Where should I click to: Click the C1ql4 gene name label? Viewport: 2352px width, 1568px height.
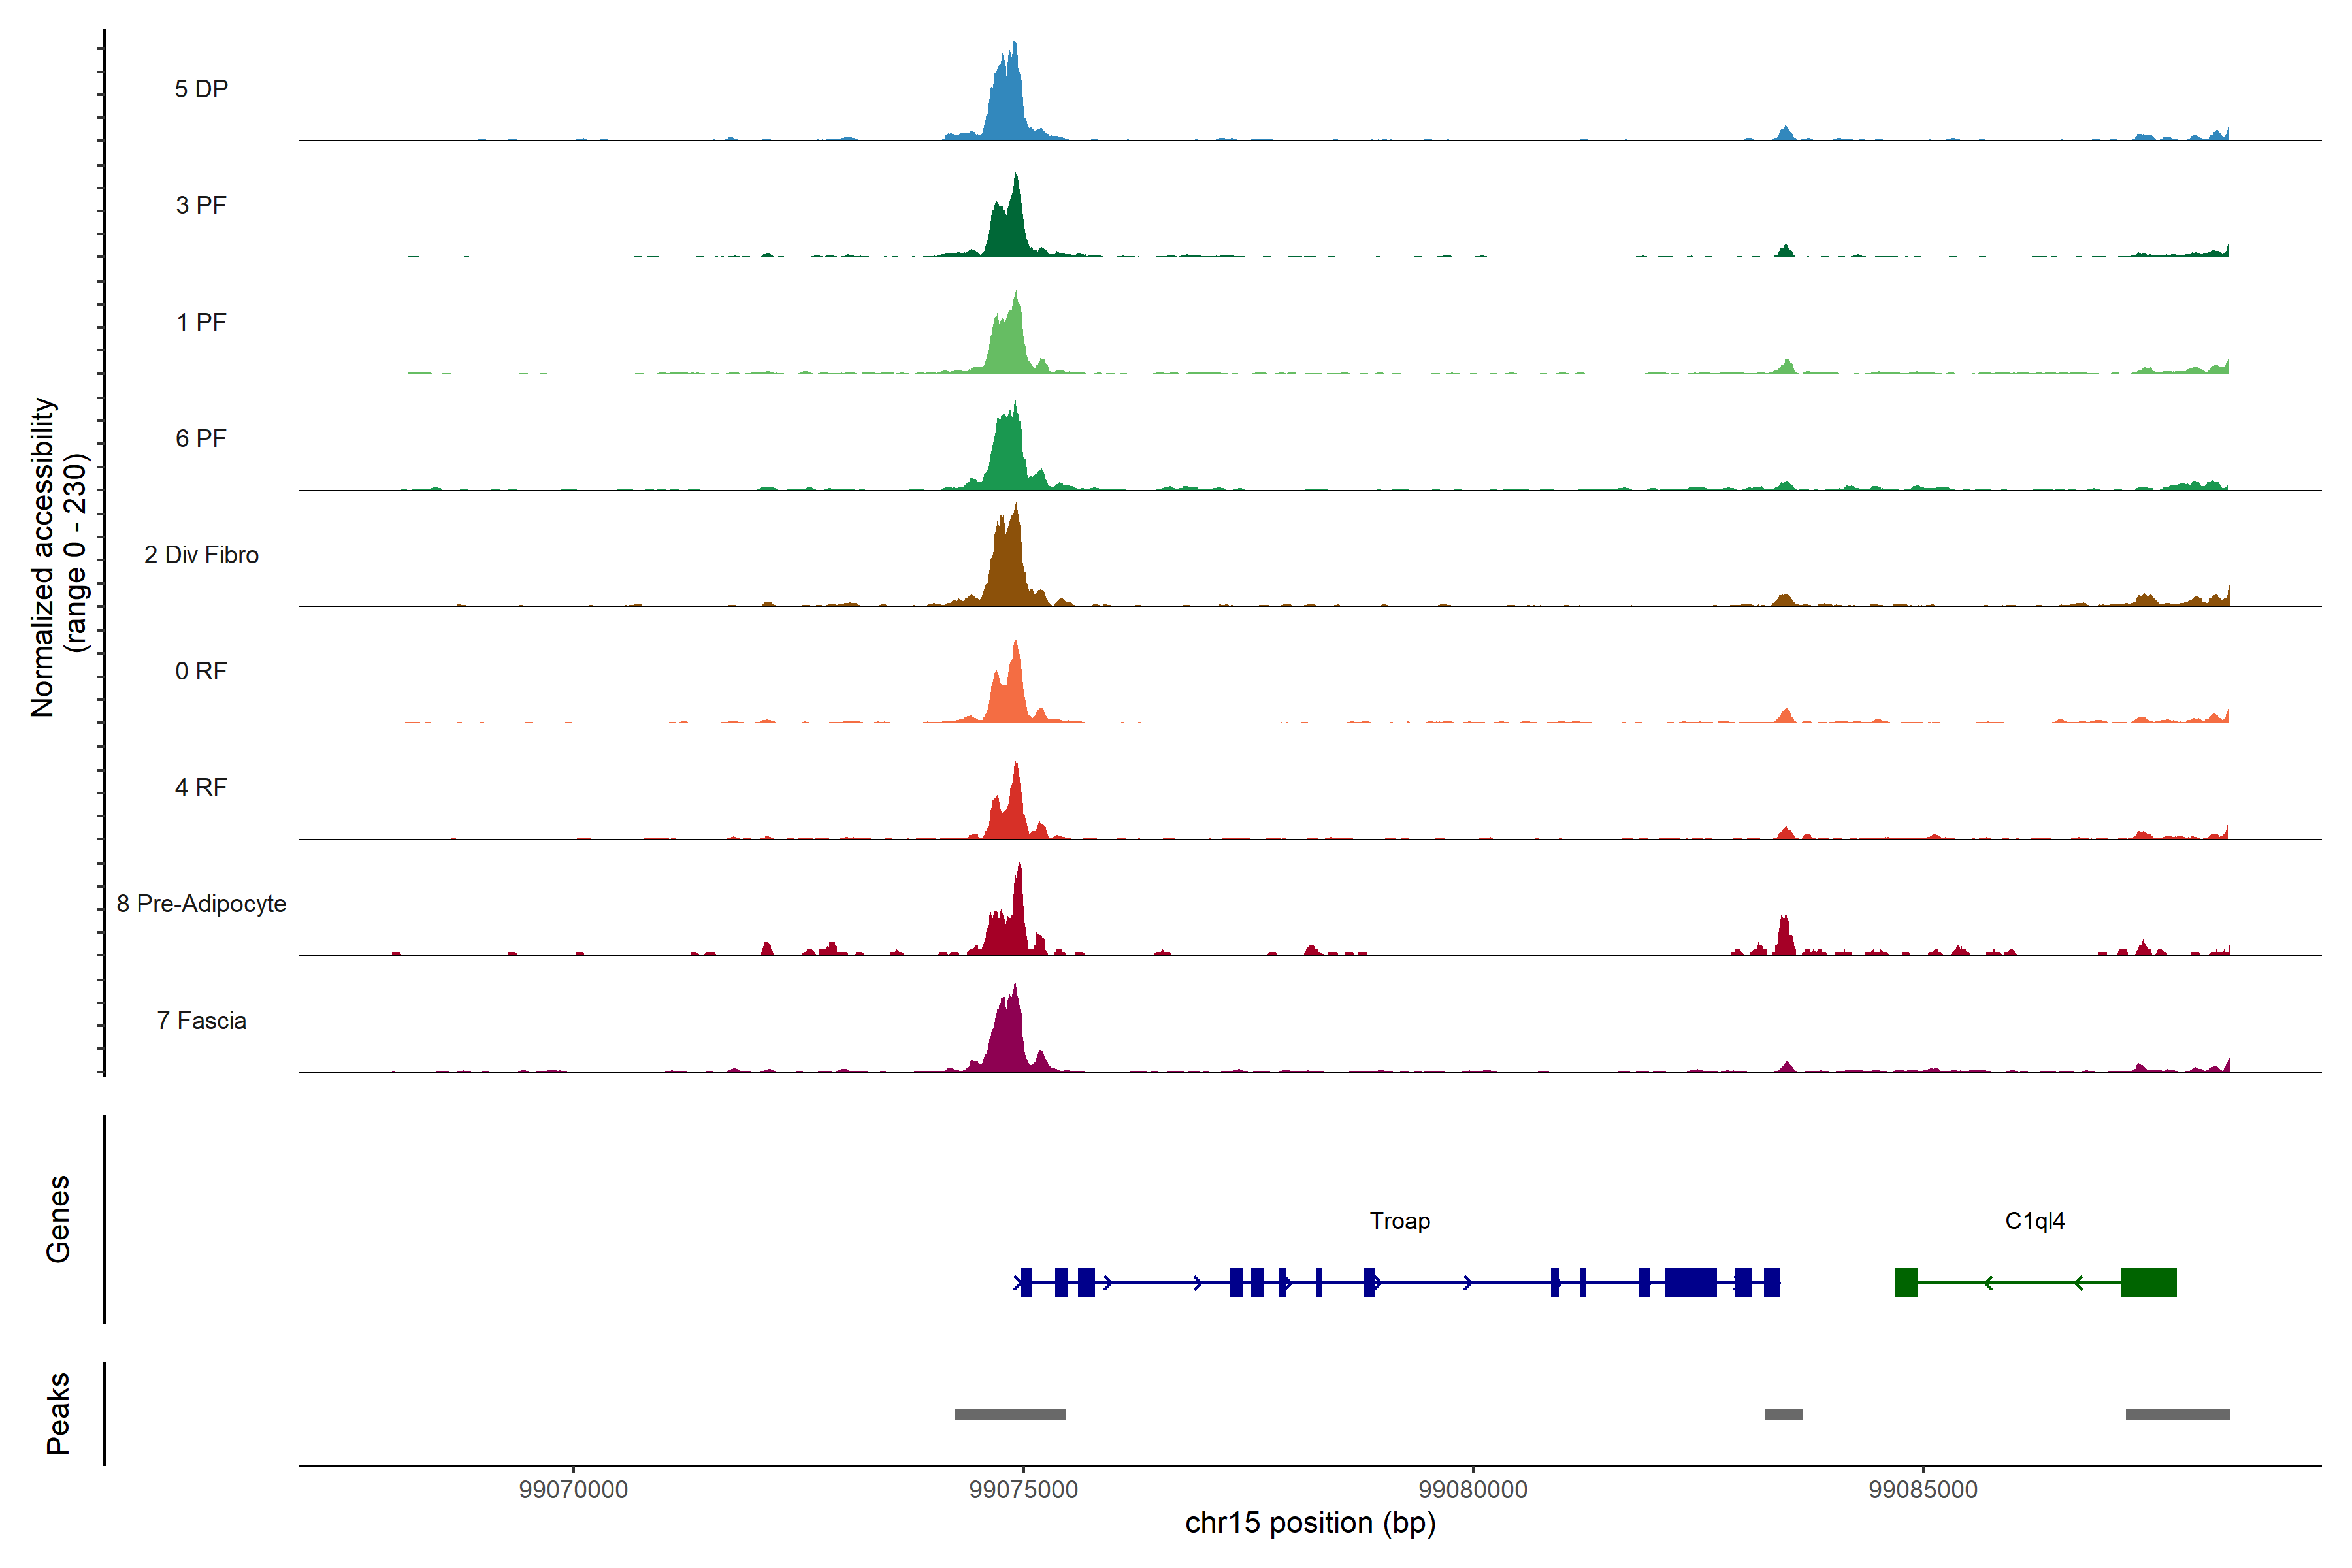pos(2034,1221)
